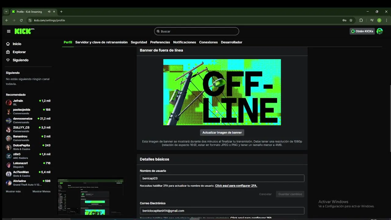Image resolution: width=391 pixels, height=220 pixels.
Task: Open Lokonazo1's channel avatar
Action: (x=9, y=165)
